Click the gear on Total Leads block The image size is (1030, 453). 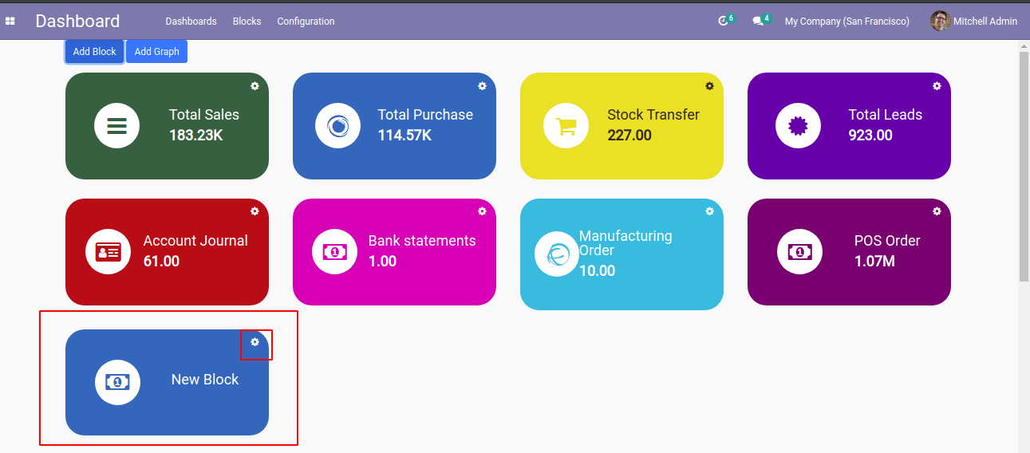point(937,86)
